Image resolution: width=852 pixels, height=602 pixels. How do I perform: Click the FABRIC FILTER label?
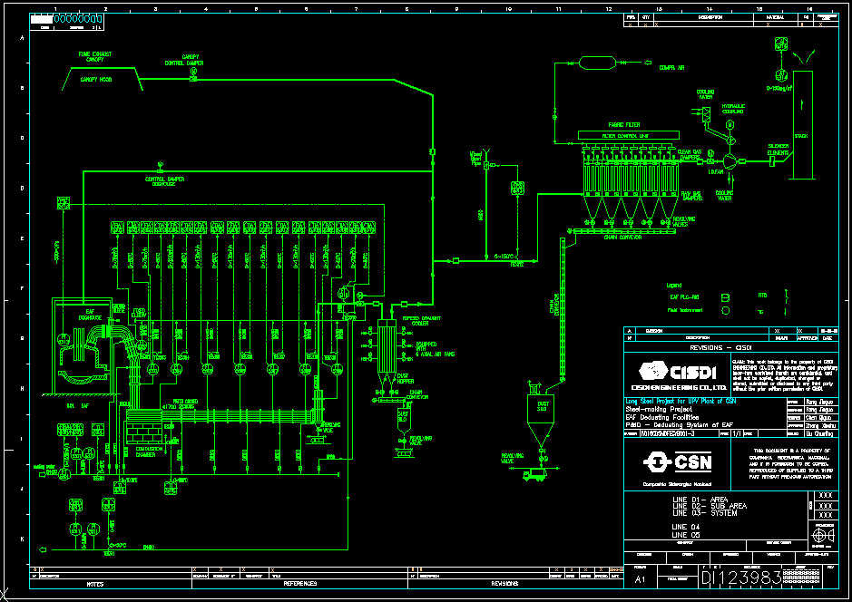coord(623,125)
